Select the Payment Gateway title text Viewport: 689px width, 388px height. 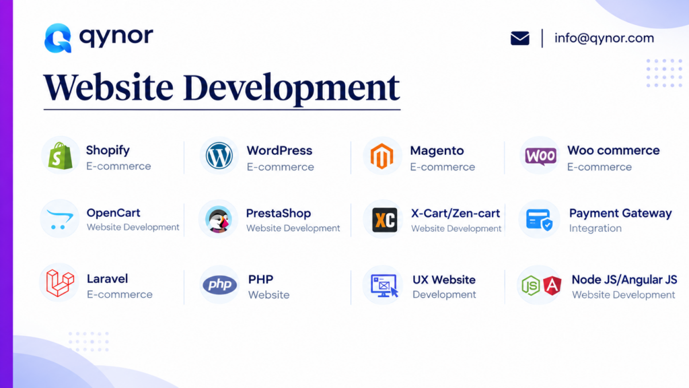620,214
